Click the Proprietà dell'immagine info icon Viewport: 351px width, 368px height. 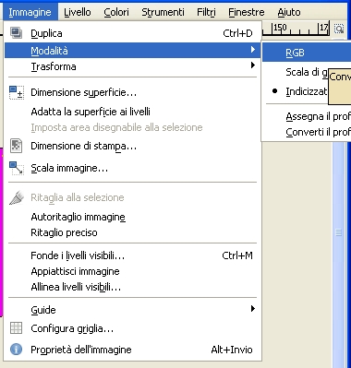[16, 350]
